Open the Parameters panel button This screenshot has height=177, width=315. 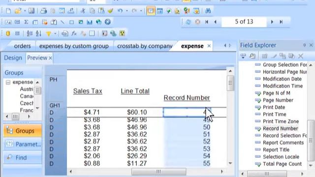point(23,144)
